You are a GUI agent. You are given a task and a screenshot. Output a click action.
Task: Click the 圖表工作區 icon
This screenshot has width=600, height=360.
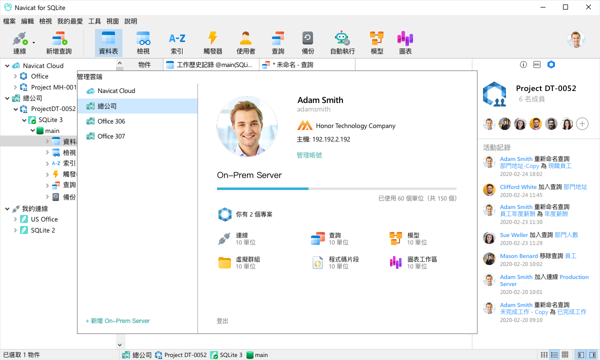(395, 262)
